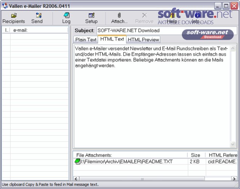Switch to the HTML Preview tab
The image size is (240, 189).
(143, 40)
